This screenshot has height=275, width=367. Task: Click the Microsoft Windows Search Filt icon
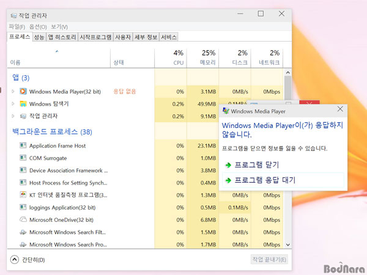coord(23,232)
